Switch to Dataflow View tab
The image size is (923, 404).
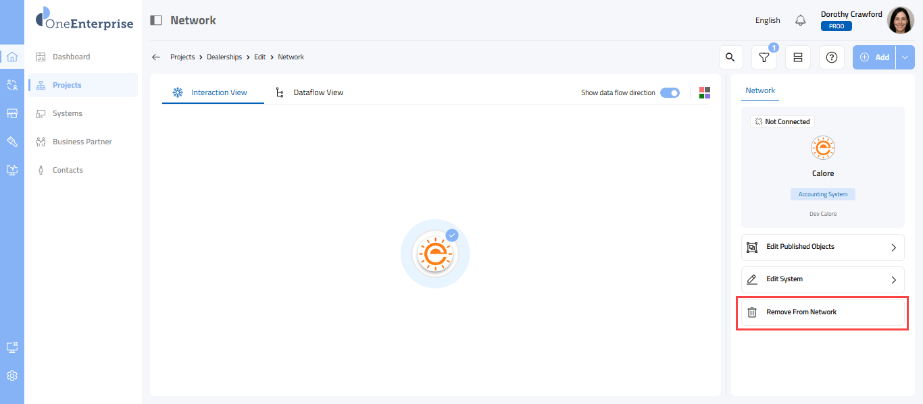[x=318, y=92]
